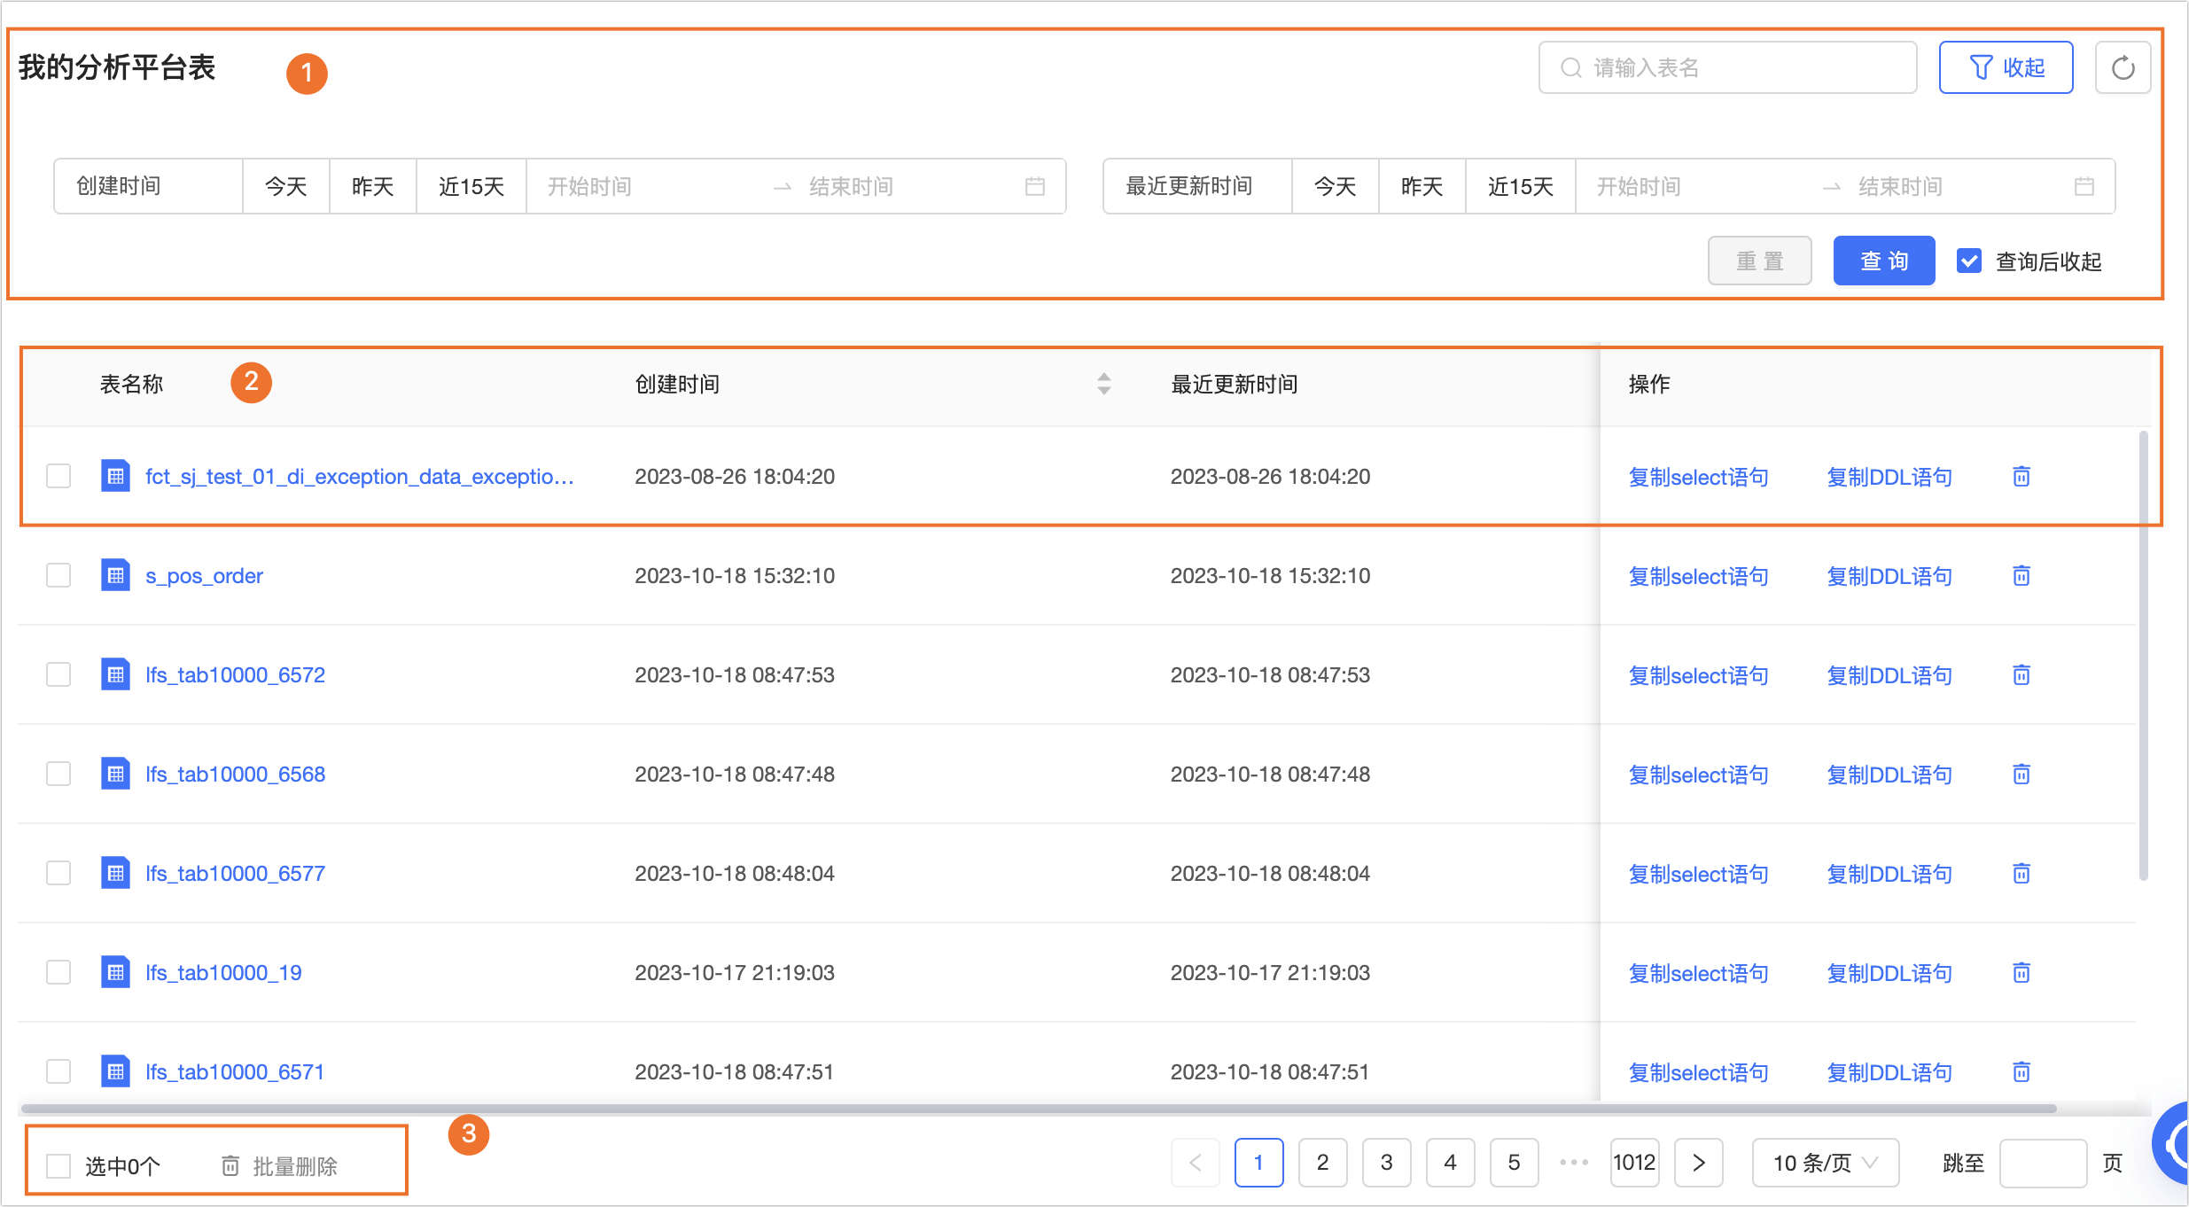Delete lfs_tab10000_6572 using its trash icon
Screen dimensions: 2189x1207
(2021, 675)
